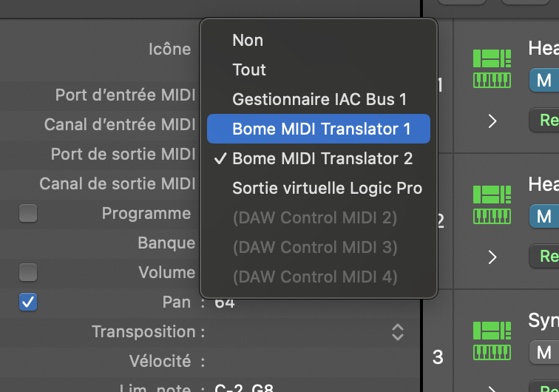Click the track 2 green keyboard icon

pos(492,204)
